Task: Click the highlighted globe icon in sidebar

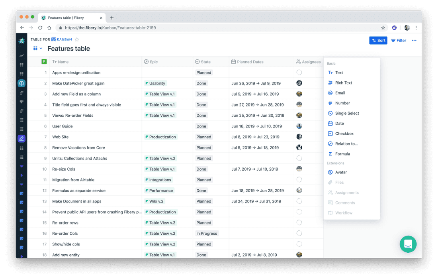Action: (x=22, y=83)
